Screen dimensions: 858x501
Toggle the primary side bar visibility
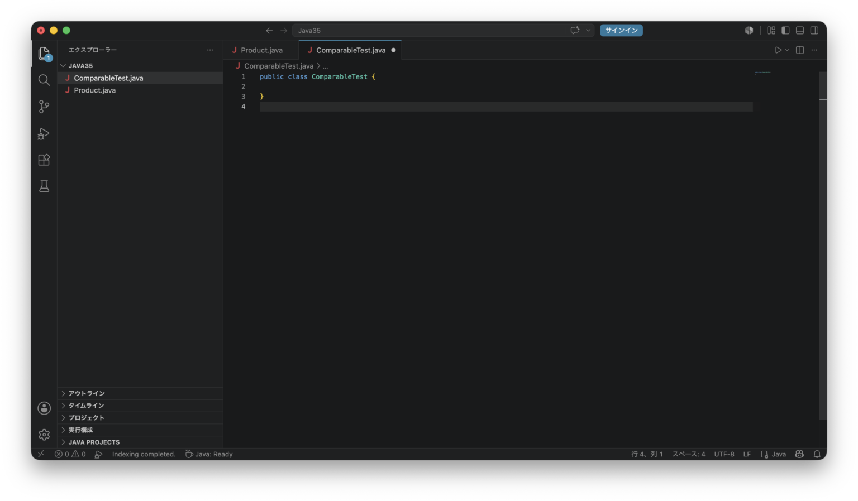785,31
